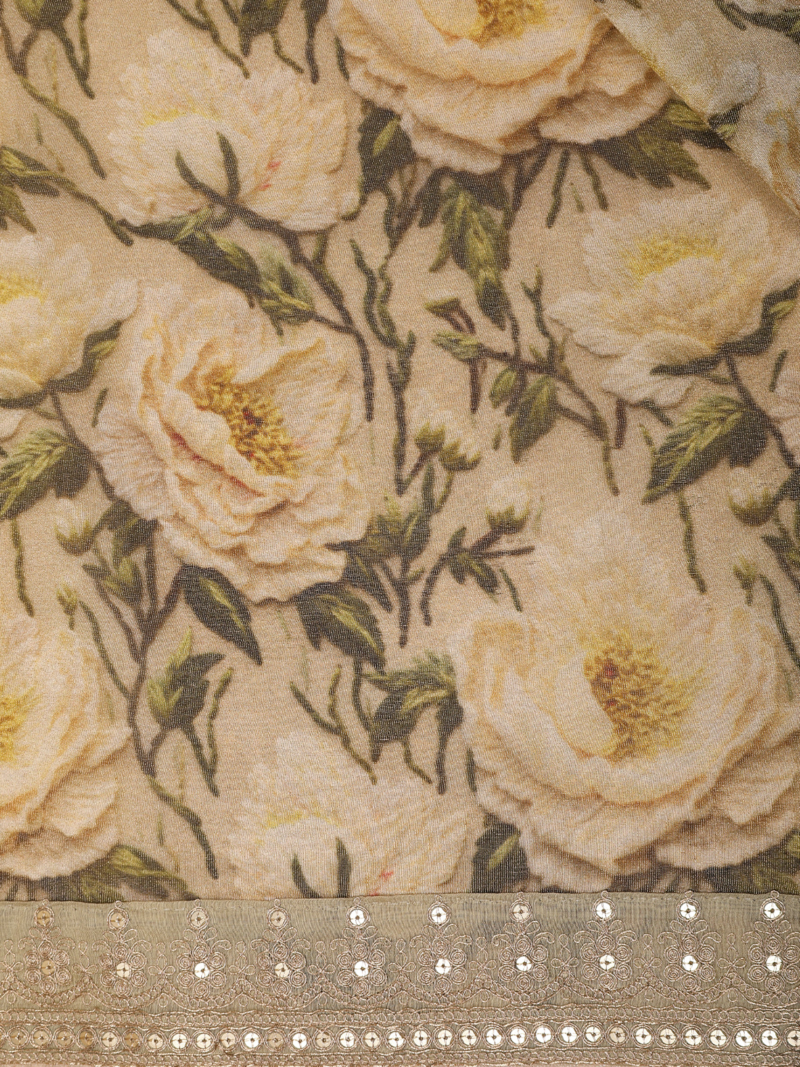This screenshot has width=800, height=1067.
Task: Click the large rose bloom in the lower right
Action: (x=620, y=687)
